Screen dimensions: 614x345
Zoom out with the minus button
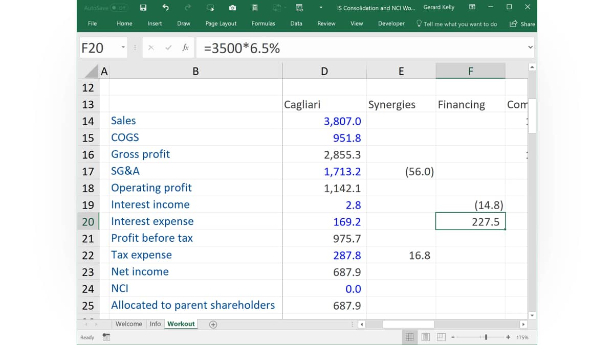pos(453,337)
